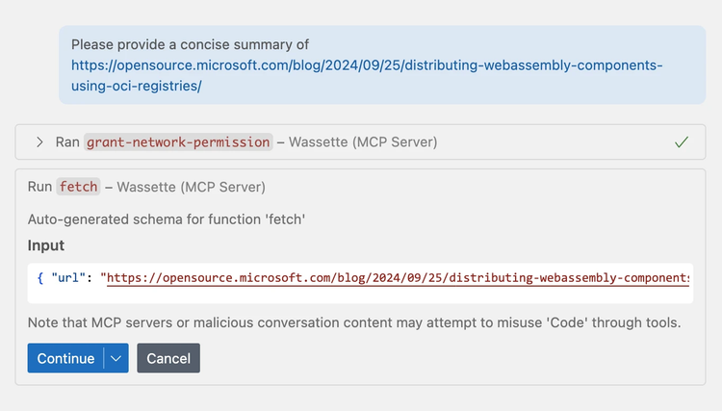Expand the grant-network-permission chevron
722x411 pixels.
click(39, 142)
